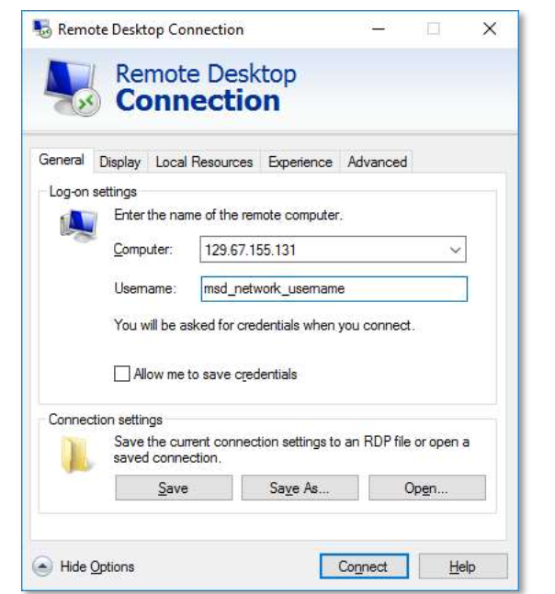Switch to the Display tab
This screenshot has width=555, height=594.
point(119,163)
